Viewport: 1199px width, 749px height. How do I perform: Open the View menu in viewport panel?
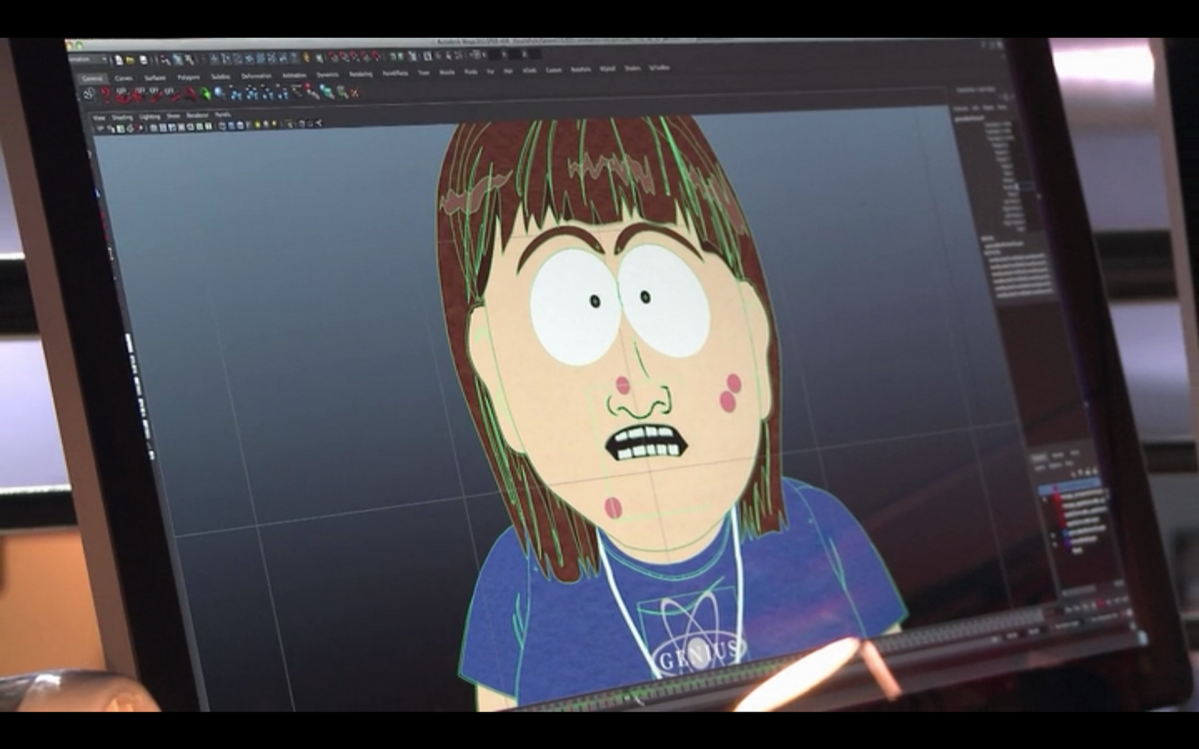99,118
